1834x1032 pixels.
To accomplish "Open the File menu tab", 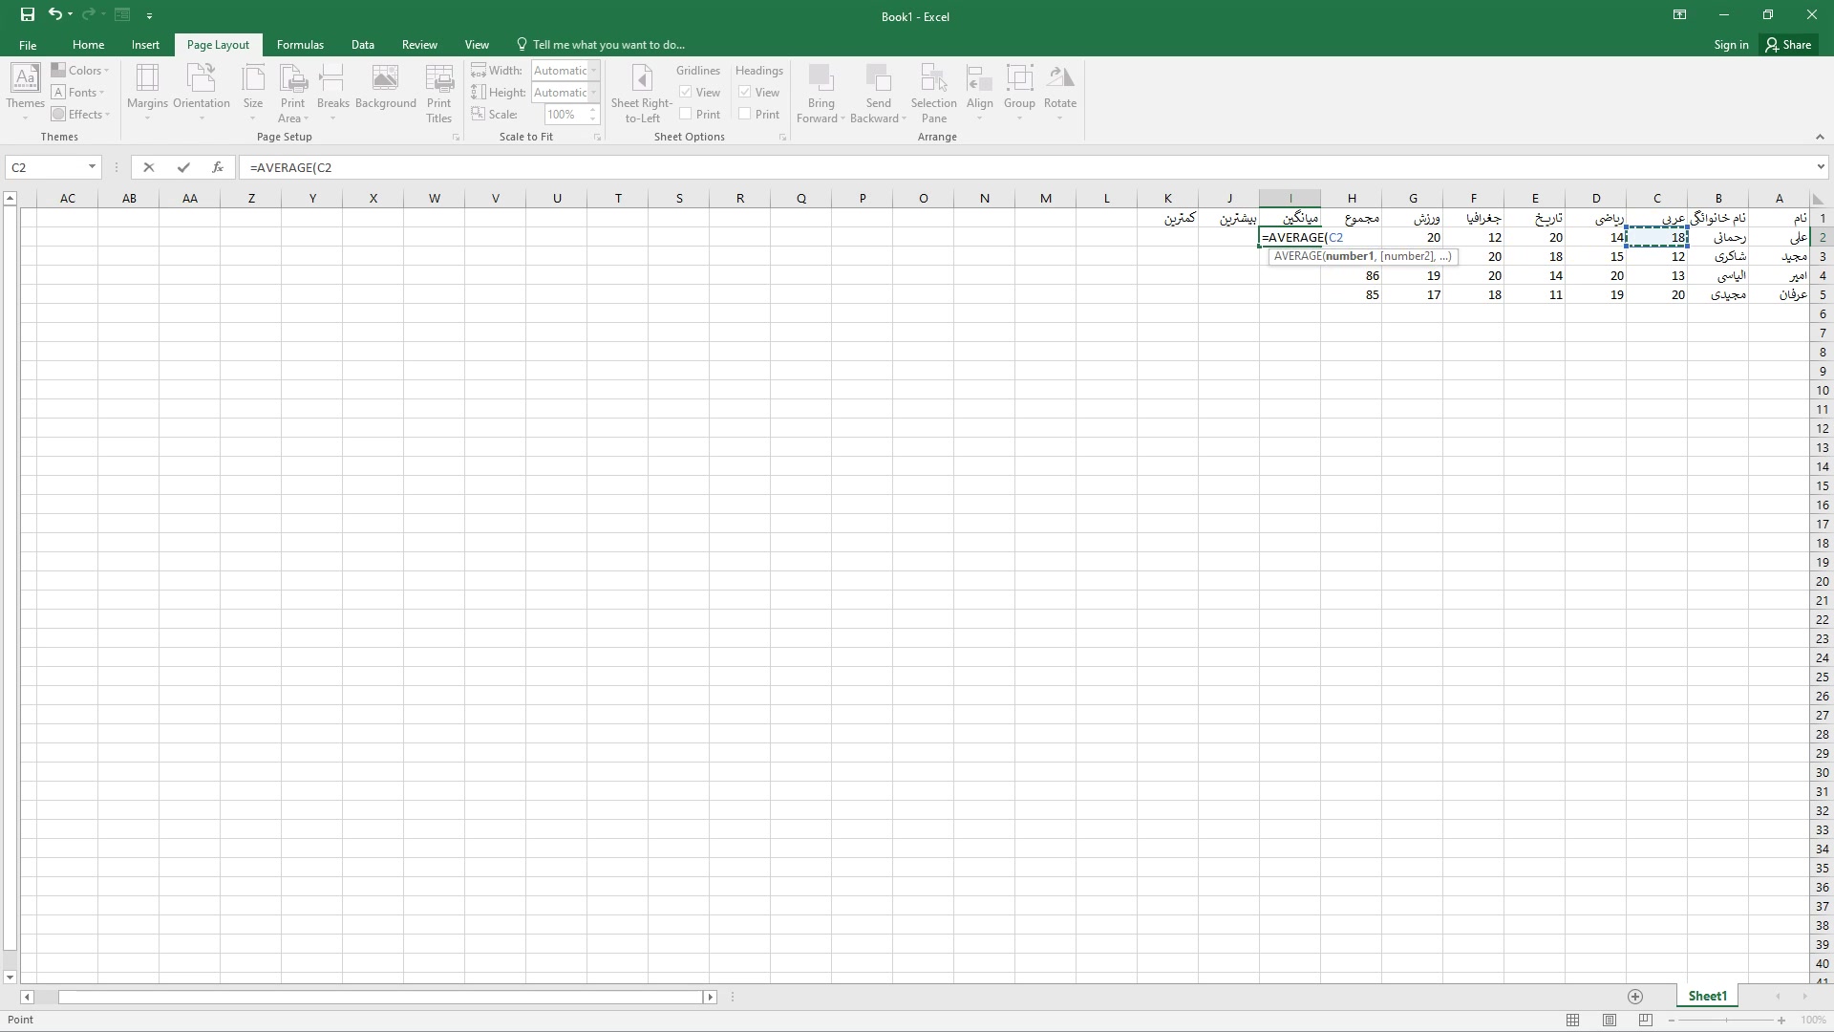I will [28, 45].
